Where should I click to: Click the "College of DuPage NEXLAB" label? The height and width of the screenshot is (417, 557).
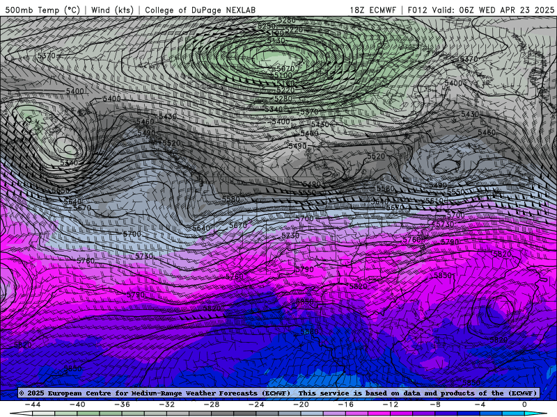pyautogui.click(x=200, y=10)
